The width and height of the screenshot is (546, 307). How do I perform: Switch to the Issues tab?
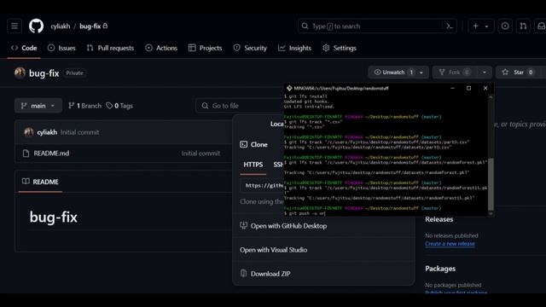(x=61, y=48)
